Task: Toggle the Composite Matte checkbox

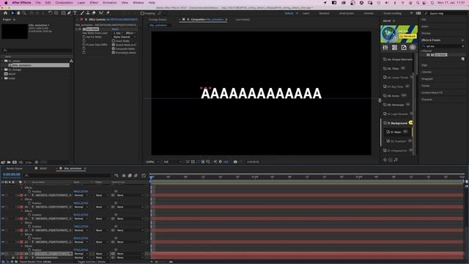Action: pos(114,48)
